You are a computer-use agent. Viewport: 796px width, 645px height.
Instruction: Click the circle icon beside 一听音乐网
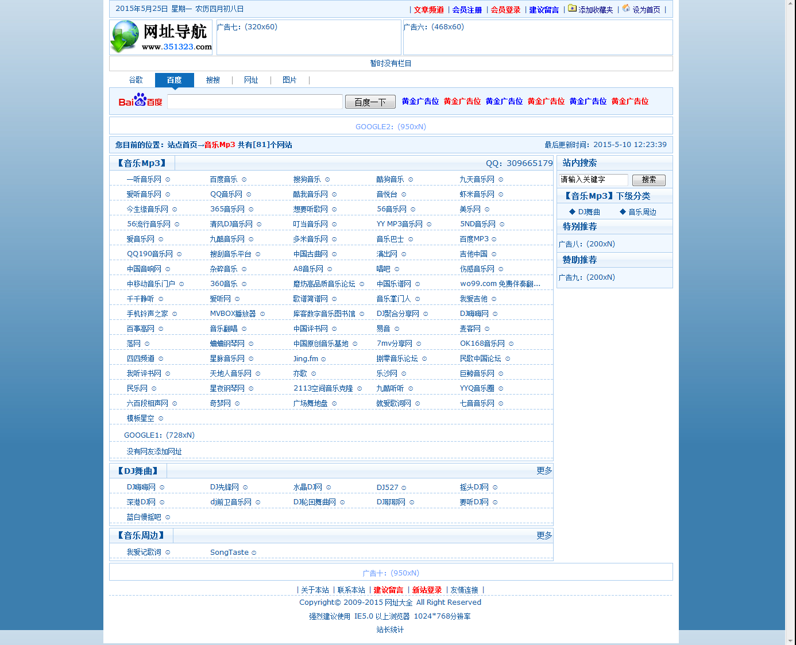point(167,179)
